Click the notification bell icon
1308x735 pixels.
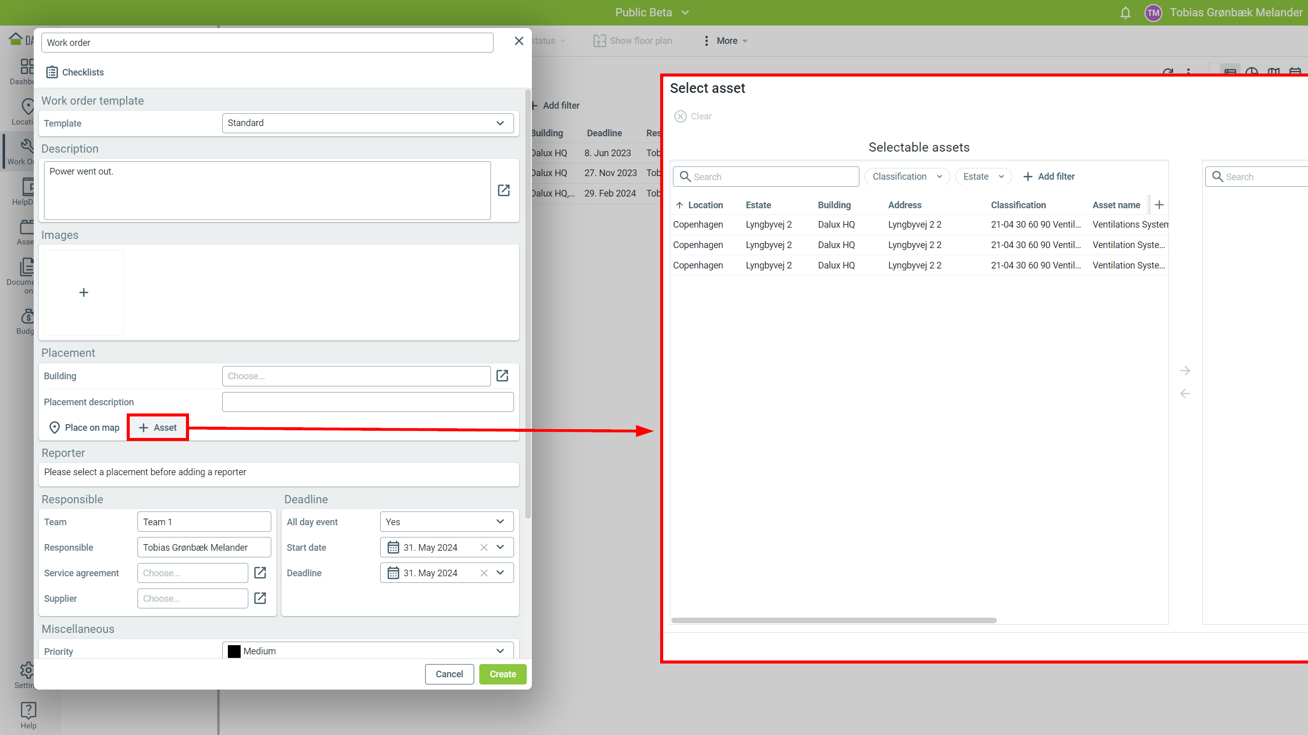tap(1125, 13)
